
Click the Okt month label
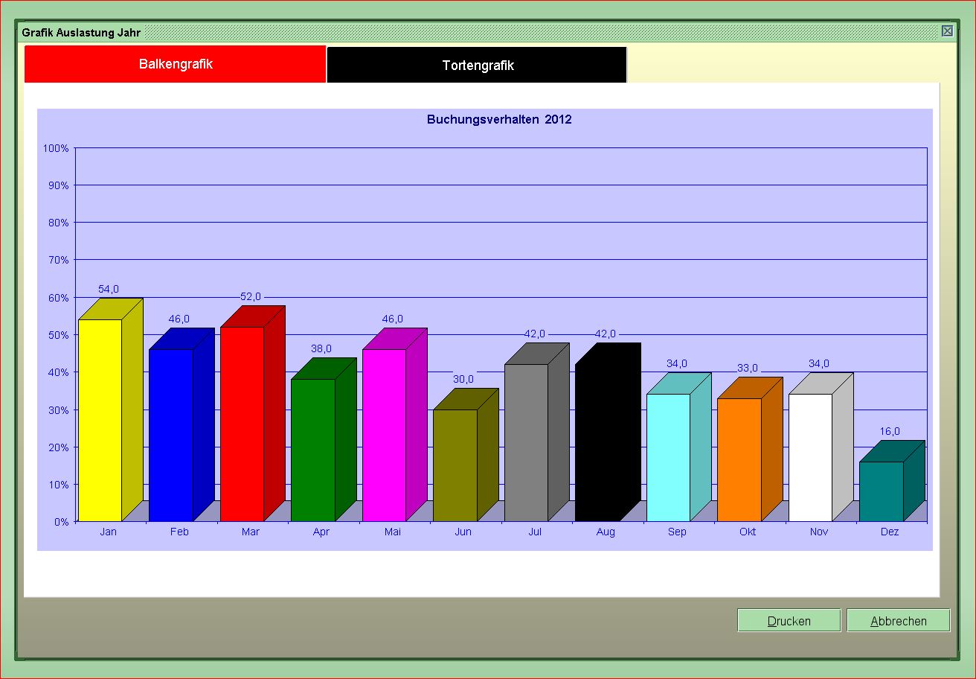748,532
